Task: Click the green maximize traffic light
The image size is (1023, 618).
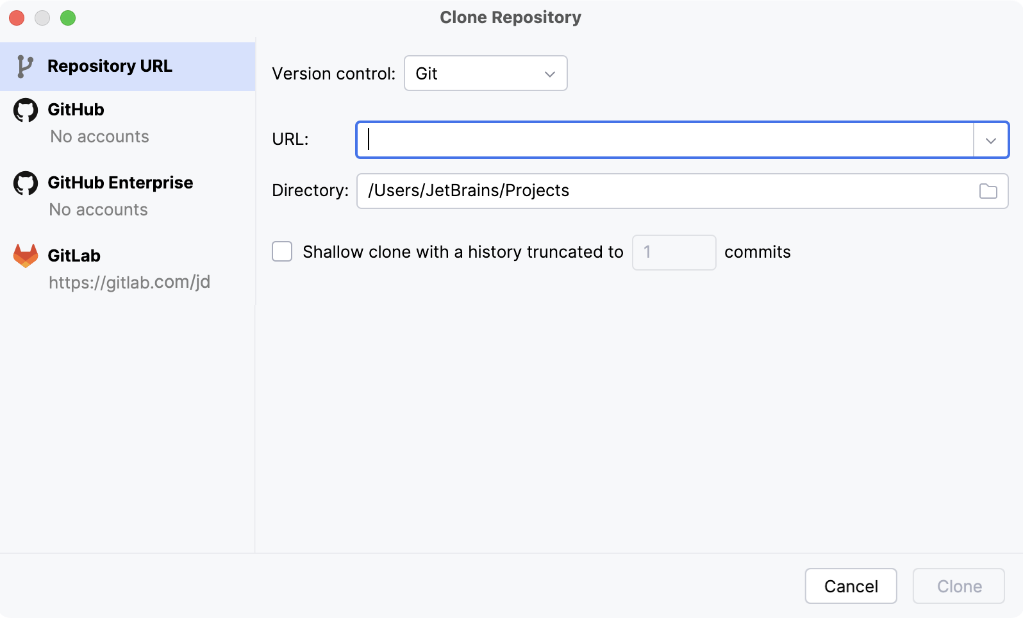Action: pos(69,18)
